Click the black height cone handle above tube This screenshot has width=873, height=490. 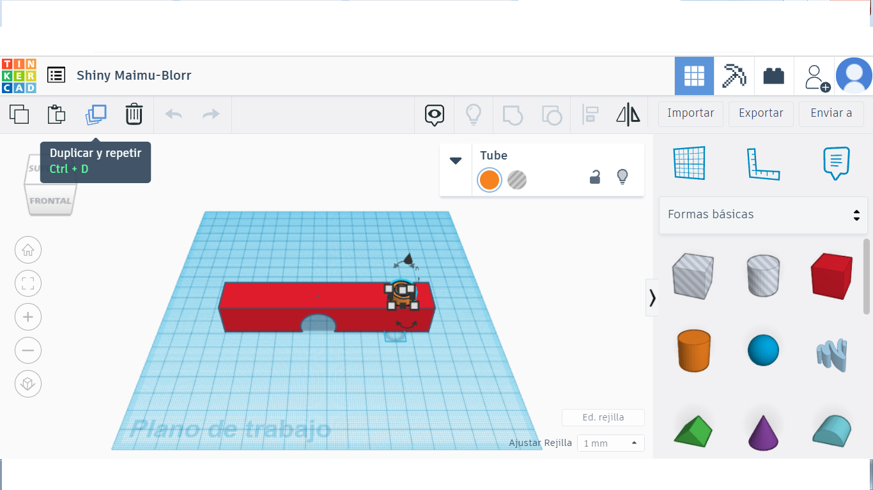point(407,258)
